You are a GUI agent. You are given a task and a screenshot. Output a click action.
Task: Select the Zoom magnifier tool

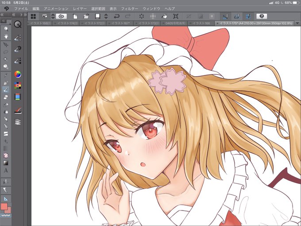click(6, 29)
